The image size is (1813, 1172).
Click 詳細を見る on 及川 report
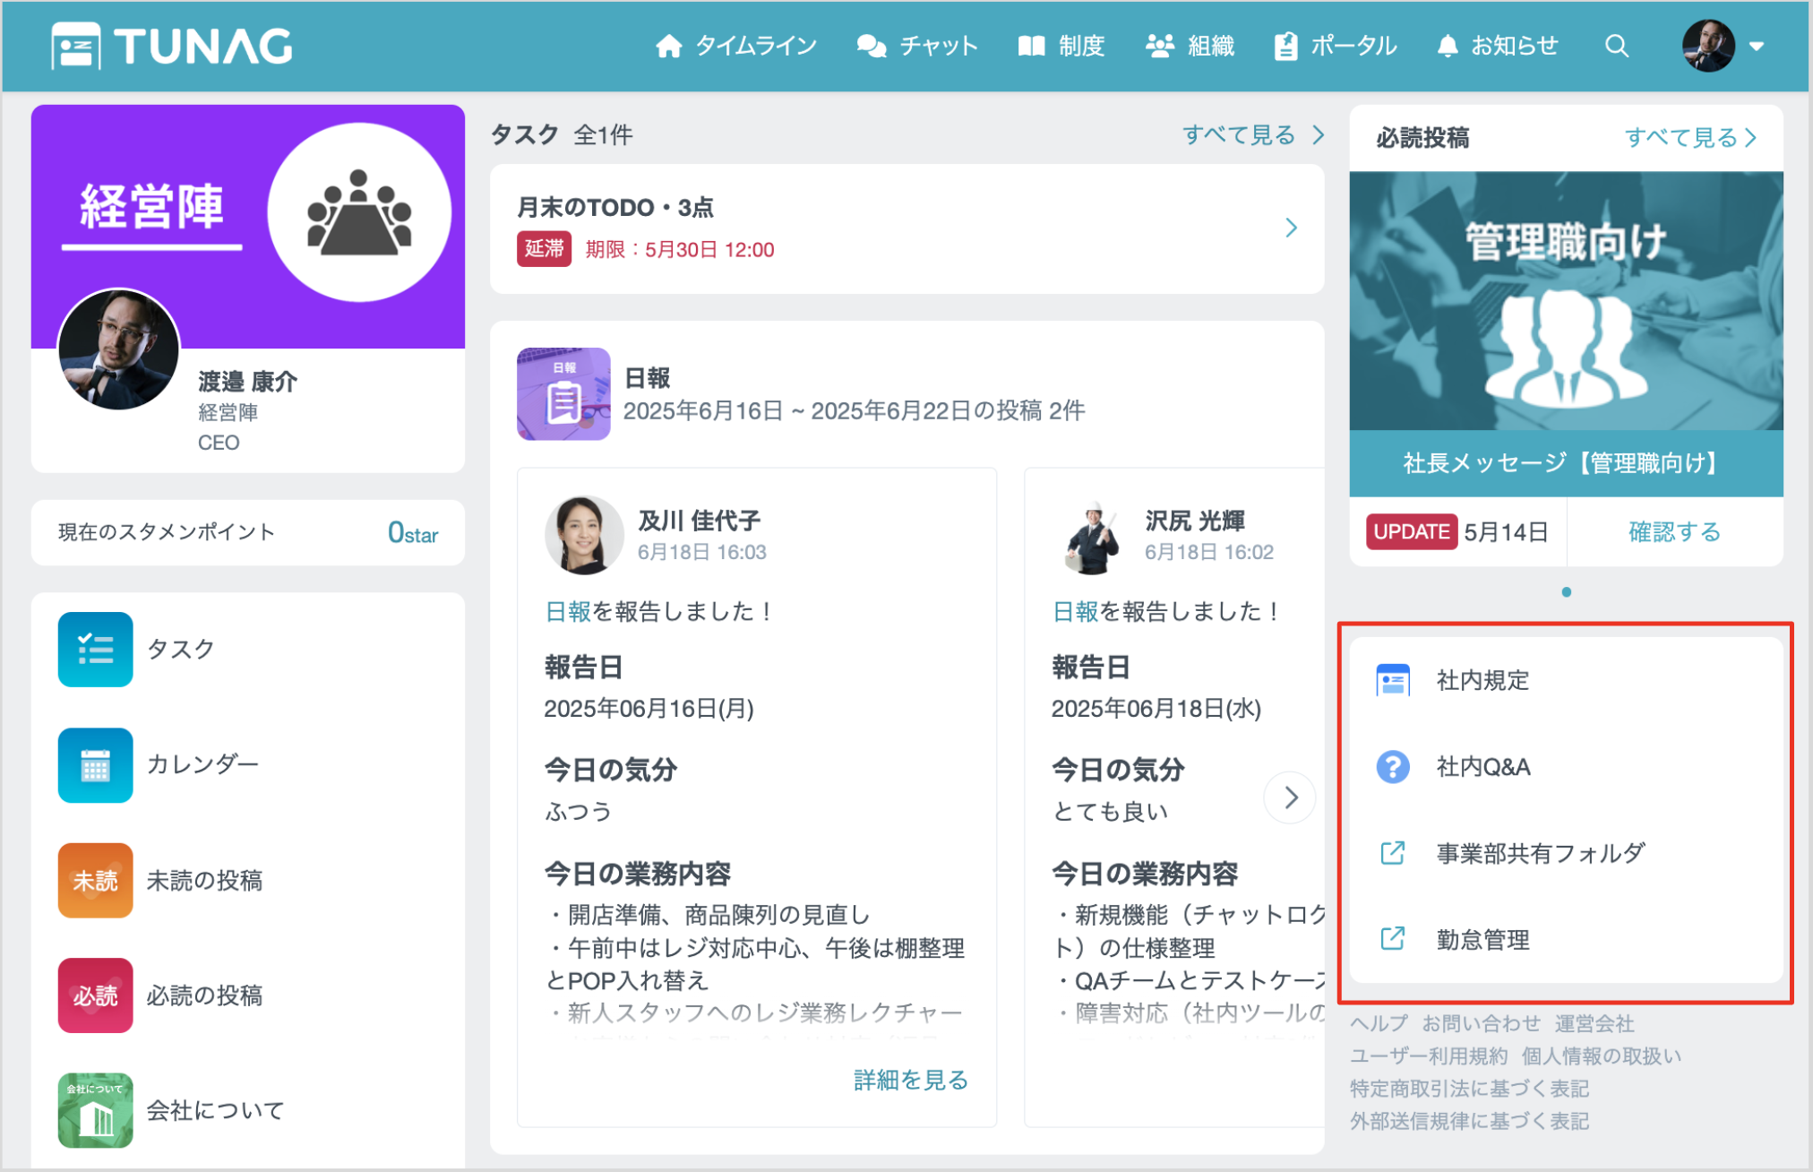pos(911,1080)
